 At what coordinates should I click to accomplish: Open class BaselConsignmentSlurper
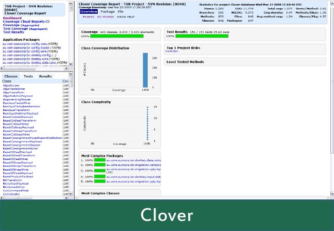(22, 145)
